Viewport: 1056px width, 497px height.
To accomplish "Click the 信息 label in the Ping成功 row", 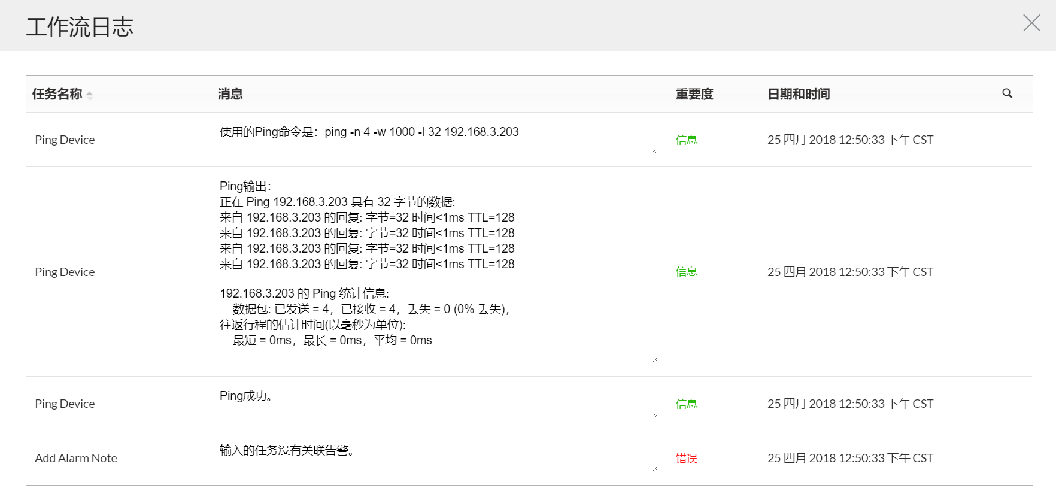I will click(x=687, y=404).
